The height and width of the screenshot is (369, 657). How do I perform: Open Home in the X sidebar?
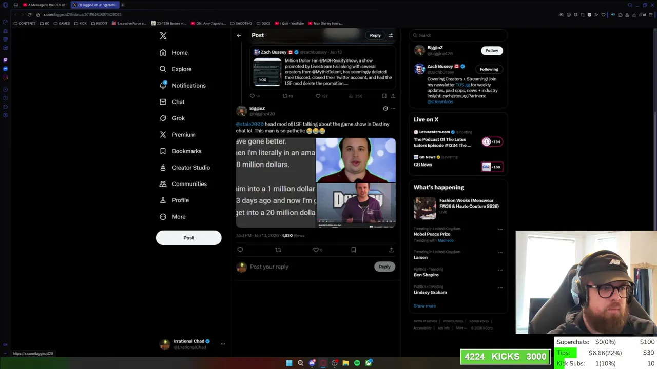pos(173,53)
